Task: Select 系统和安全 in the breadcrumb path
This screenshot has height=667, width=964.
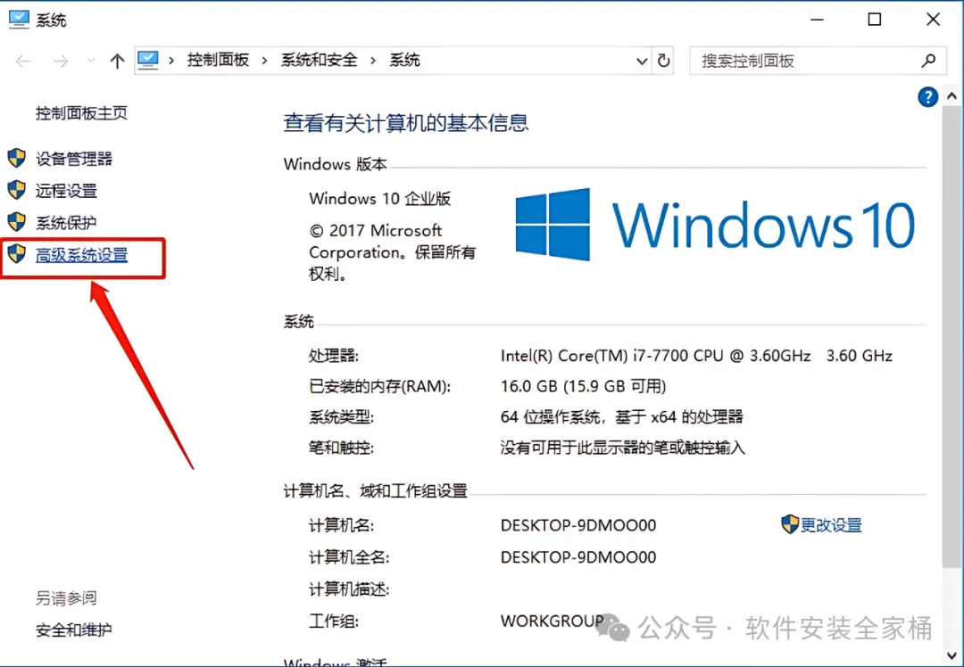Action: point(319,60)
